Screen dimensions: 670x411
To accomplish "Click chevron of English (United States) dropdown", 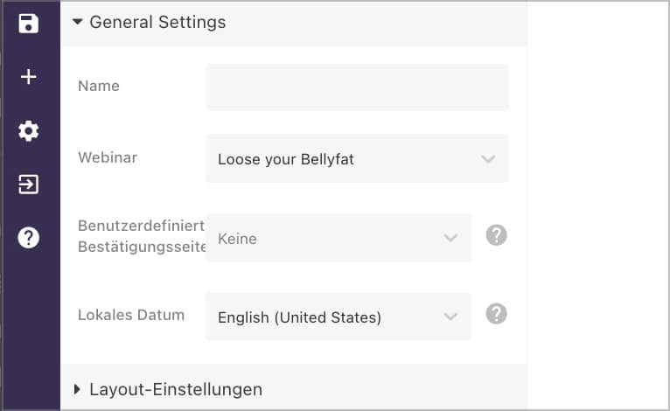I will (x=450, y=317).
